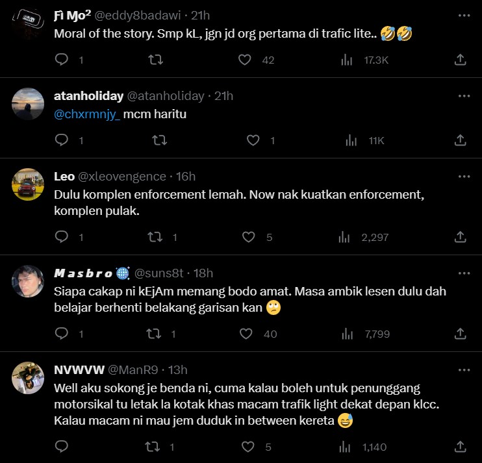Open more menu on Leo's tweet
The width and height of the screenshot is (482, 463).
(x=464, y=177)
